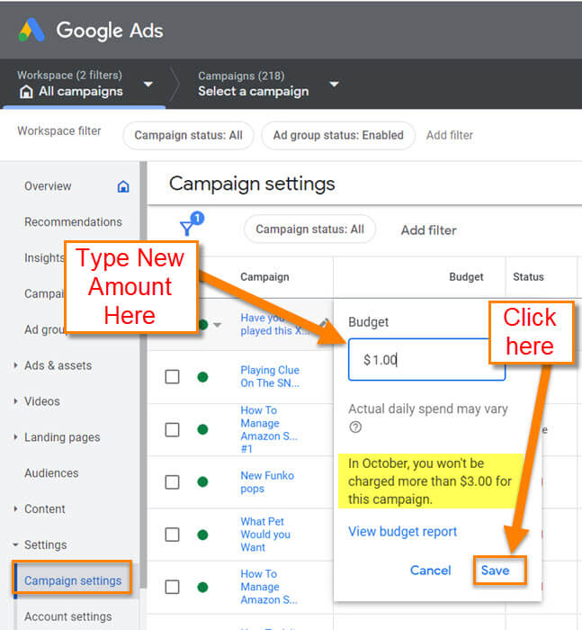The image size is (582, 630).
Task: Tick checkbox for Playing Clue On The SN...
Action: pyautogui.click(x=173, y=377)
